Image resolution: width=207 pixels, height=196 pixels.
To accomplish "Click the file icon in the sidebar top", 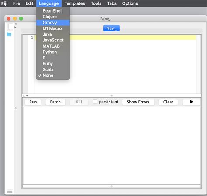I will coord(10,27).
